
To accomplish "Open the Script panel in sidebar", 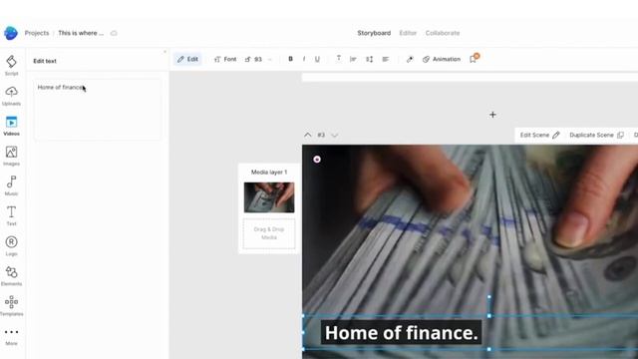I will coord(11,65).
